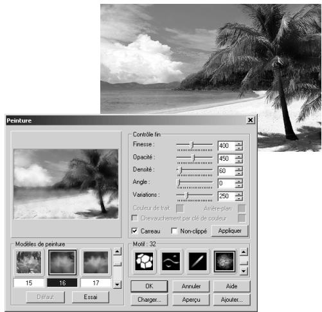Choose paint model thumbnail 17
322x312 pixels.
coord(96,262)
